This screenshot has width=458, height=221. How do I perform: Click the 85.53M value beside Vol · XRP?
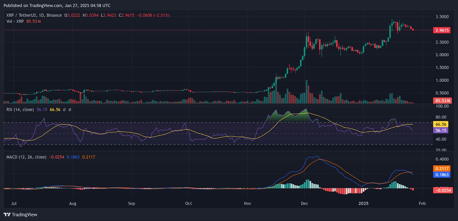coord(33,21)
